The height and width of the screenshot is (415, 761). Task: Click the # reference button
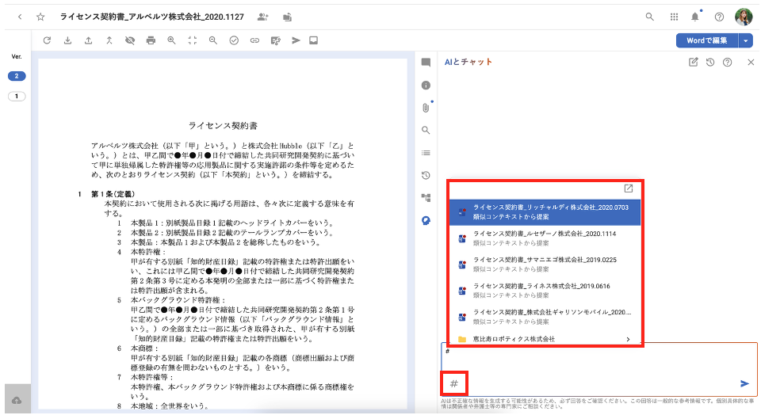(x=454, y=383)
